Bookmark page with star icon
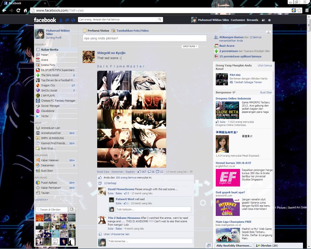Image resolution: width=311 pixels, height=249 pixels. (299, 10)
